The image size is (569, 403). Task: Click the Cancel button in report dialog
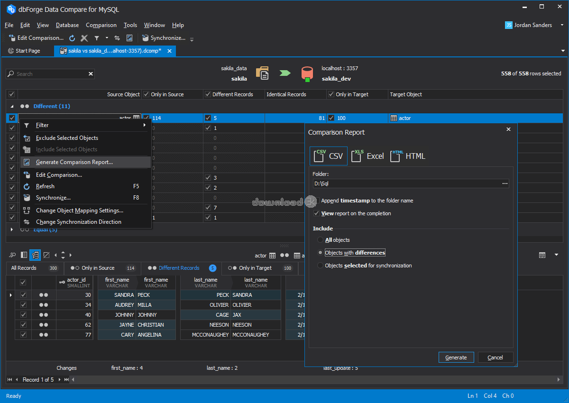496,357
